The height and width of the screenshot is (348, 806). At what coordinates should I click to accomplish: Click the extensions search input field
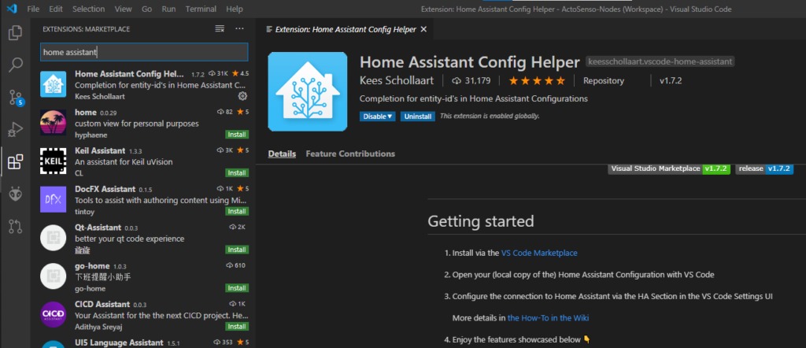tap(144, 52)
